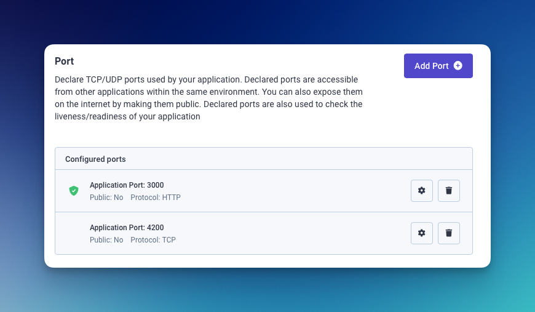Click the "Add Port" text label

[431, 66]
